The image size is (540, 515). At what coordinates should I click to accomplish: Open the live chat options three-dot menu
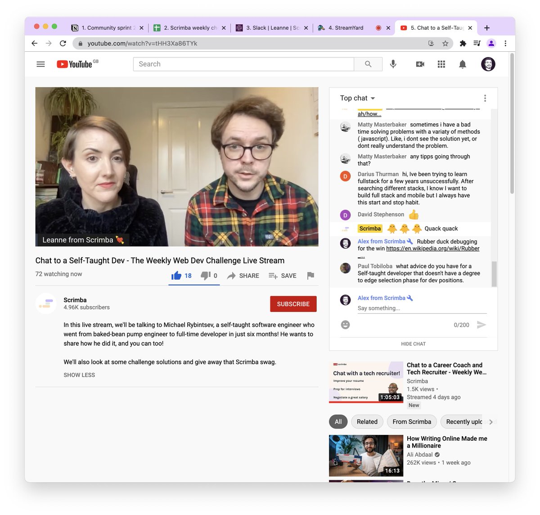coord(485,98)
